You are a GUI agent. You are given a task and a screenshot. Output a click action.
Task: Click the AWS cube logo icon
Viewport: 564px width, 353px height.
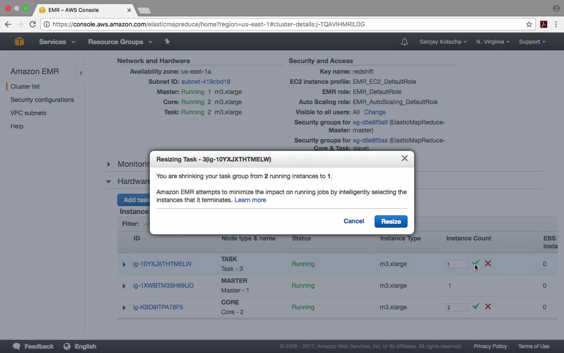[19, 41]
